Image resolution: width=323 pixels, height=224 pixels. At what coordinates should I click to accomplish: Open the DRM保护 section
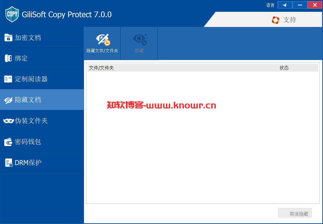42,163
